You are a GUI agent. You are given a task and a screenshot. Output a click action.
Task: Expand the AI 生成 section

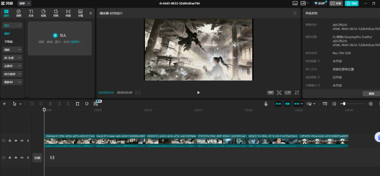[x=12, y=58]
